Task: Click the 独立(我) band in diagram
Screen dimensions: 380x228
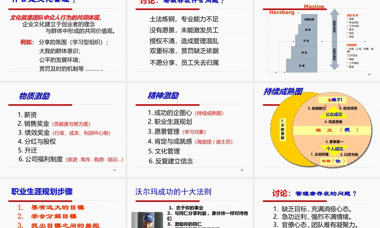Action: tap(332, 130)
